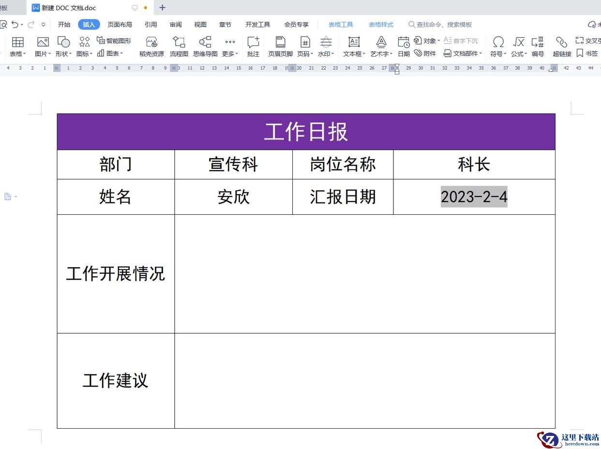Image resolution: width=601 pixels, height=449 pixels.
Task: Open the undo history dropdown arrow
Action: coord(22,25)
